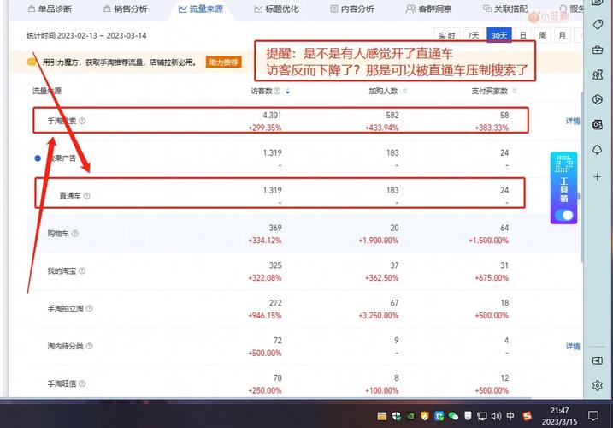Screen dimensions: 613x428
Task: Click help icon next to 手淘拍立淘
Action: (x=89, y=308)
